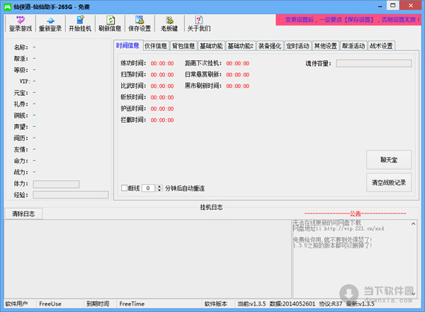
Task: Open 关于我们 about icon
Action: 199,23
